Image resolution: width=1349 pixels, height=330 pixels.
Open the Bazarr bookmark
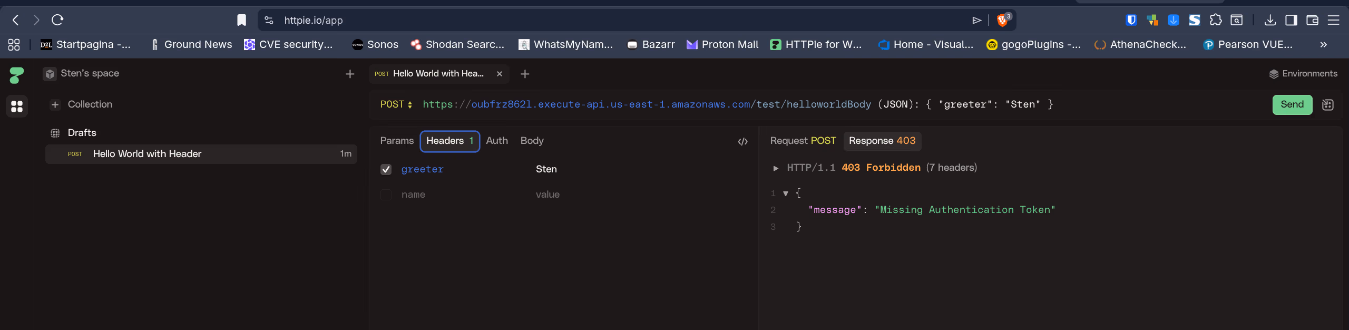coord(651,45)
